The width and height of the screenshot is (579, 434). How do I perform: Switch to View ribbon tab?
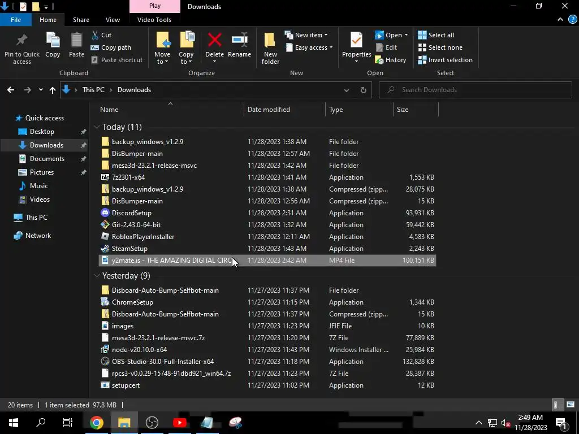pos(113,20)
